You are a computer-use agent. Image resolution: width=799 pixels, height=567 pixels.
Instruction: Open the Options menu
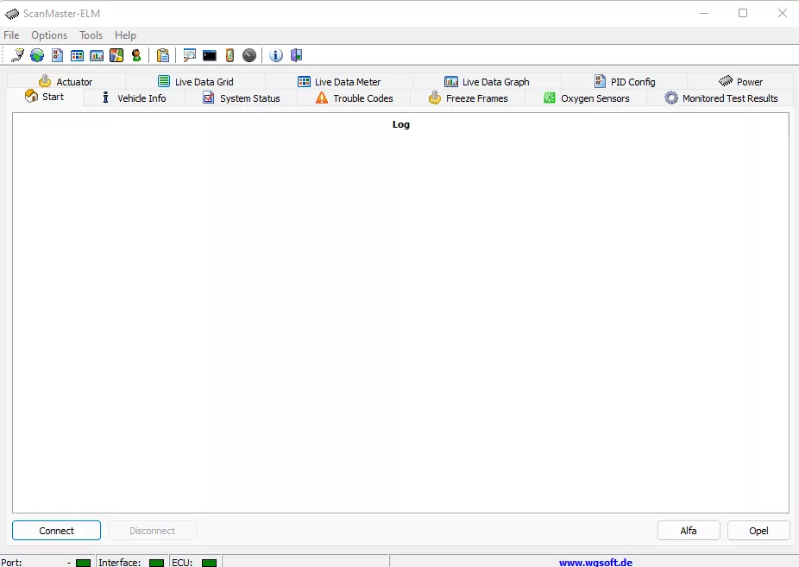coord(48,35)
